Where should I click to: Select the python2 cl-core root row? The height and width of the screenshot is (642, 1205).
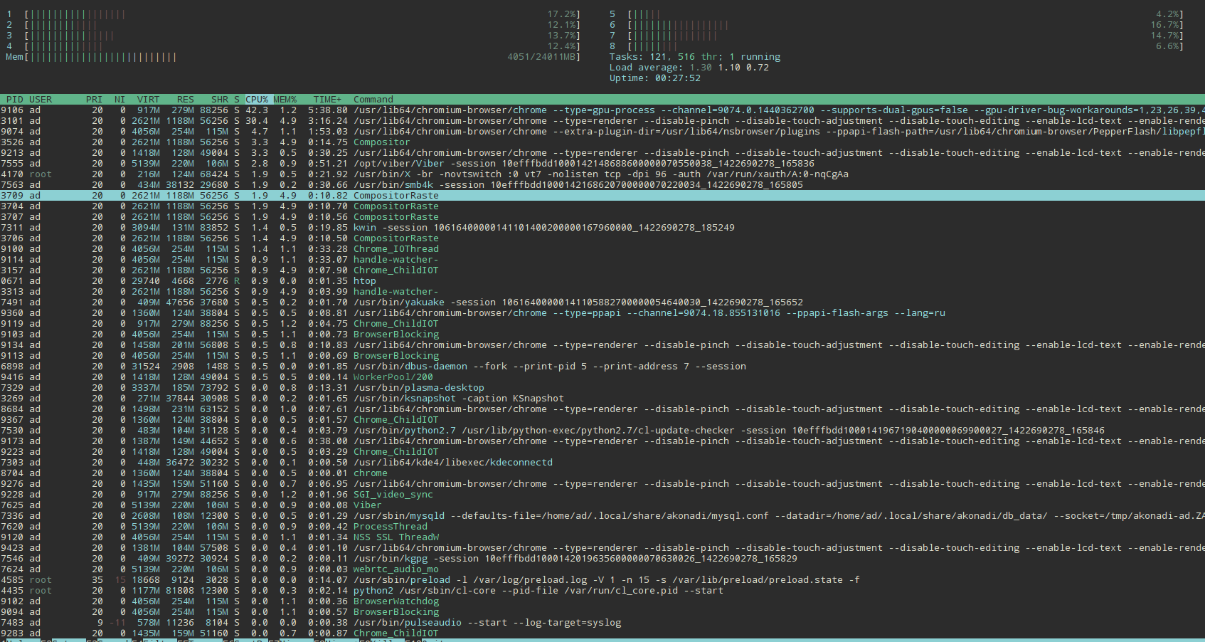[602, 591]
